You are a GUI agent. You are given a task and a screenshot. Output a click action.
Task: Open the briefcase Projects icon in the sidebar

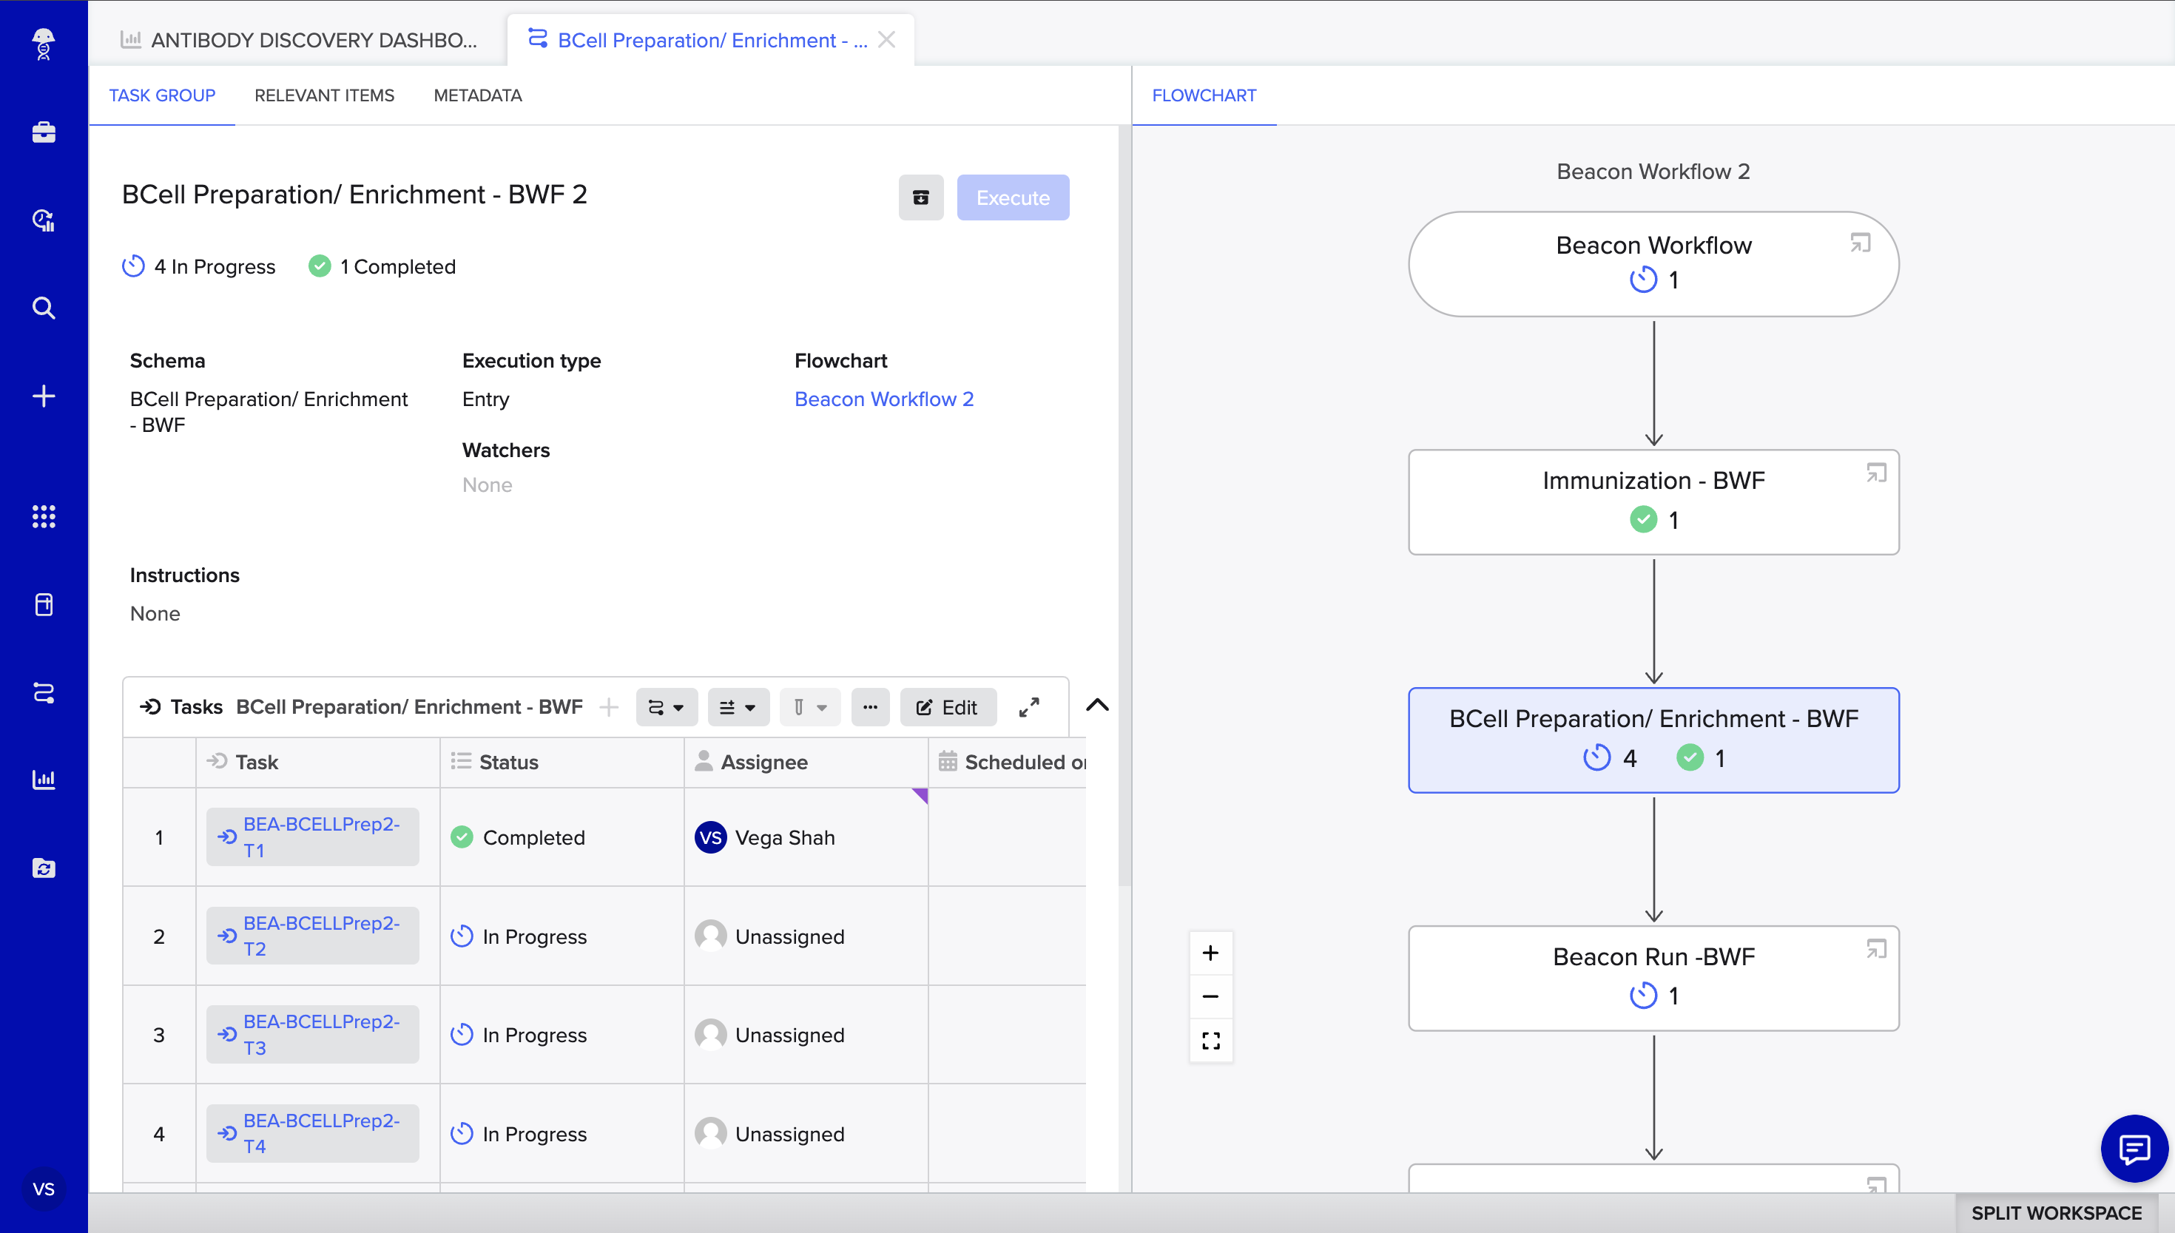click(43, 132)
